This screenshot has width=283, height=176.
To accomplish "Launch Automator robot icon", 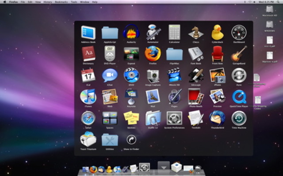I will pos(153,32).
